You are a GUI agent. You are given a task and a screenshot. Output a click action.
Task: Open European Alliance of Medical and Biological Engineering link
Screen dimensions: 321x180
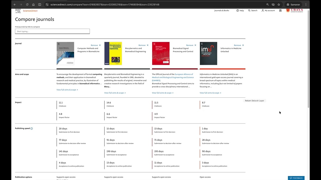click(x=173, y=77)
